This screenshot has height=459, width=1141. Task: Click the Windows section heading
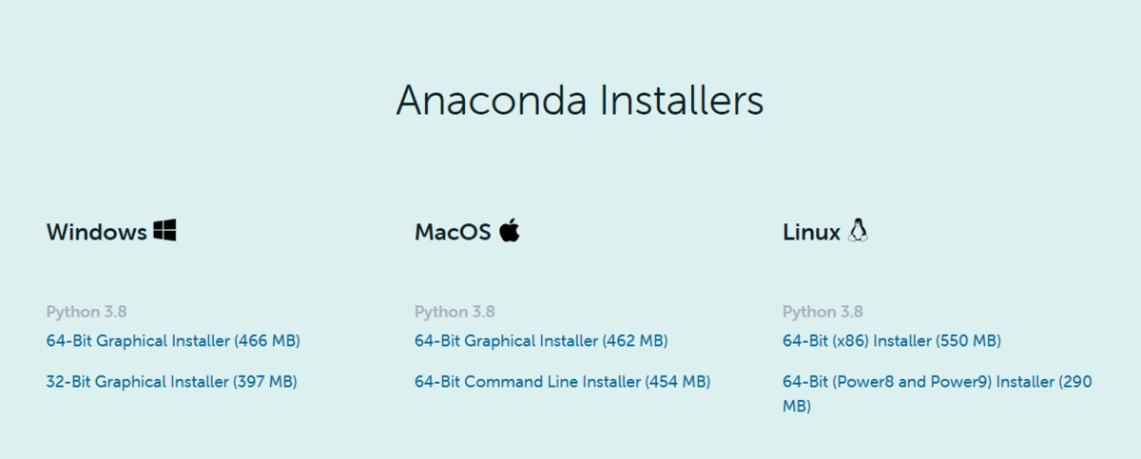click(x=96, y=232)
